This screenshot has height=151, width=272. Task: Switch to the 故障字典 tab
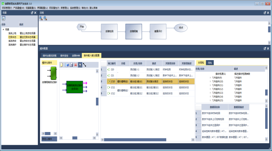(76, 56)
